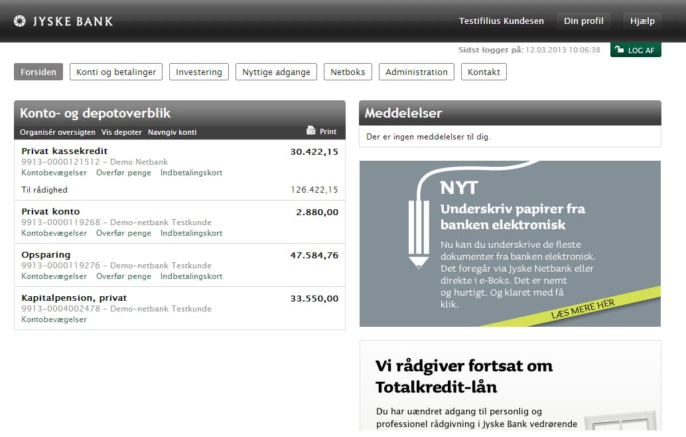Click the Meddelelser panel header
This screenshot has height=437, width=686.
click(x=510, y=113)
